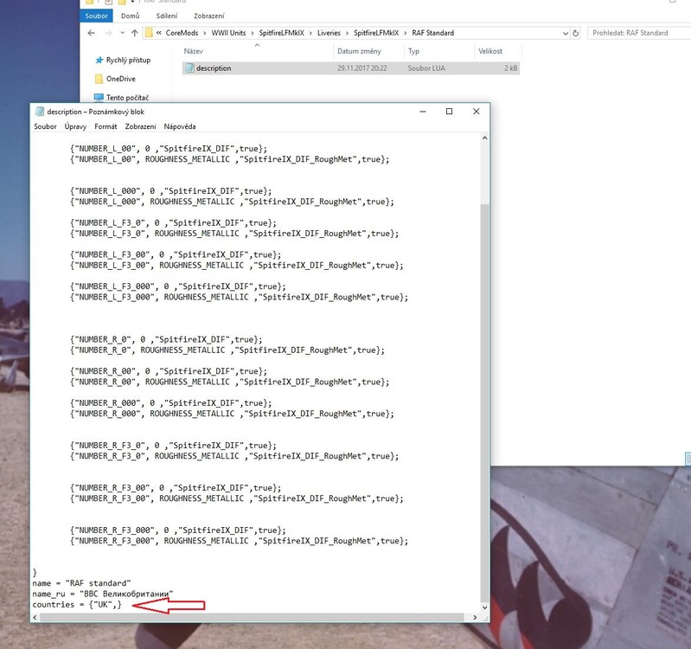
Task: Open Soubor tab in File Explorer
Action: pos(97,16)
